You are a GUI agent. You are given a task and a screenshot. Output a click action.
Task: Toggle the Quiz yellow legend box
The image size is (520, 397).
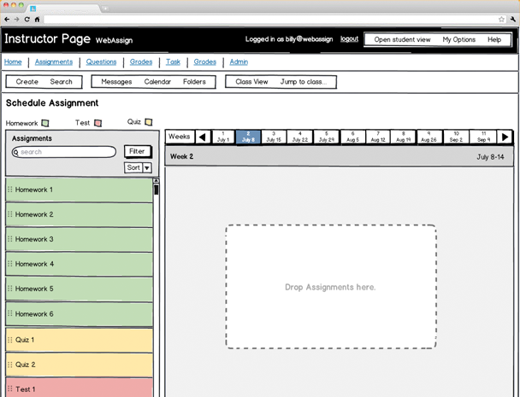click(148, 122)
